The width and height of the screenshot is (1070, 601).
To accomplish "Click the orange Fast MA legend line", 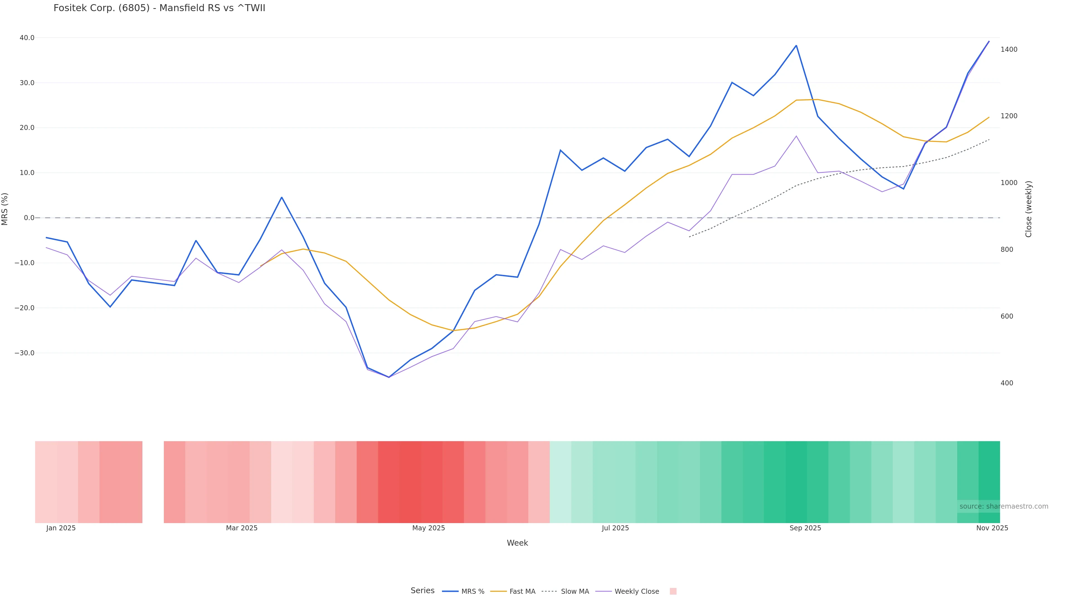I will click(498, 591).
